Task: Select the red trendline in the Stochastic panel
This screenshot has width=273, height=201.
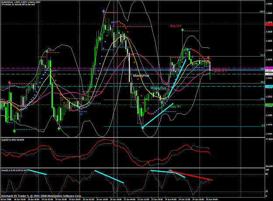Action: tap(190, 175)
